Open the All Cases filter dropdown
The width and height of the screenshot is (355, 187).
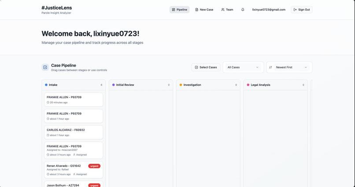click(243, 67)
